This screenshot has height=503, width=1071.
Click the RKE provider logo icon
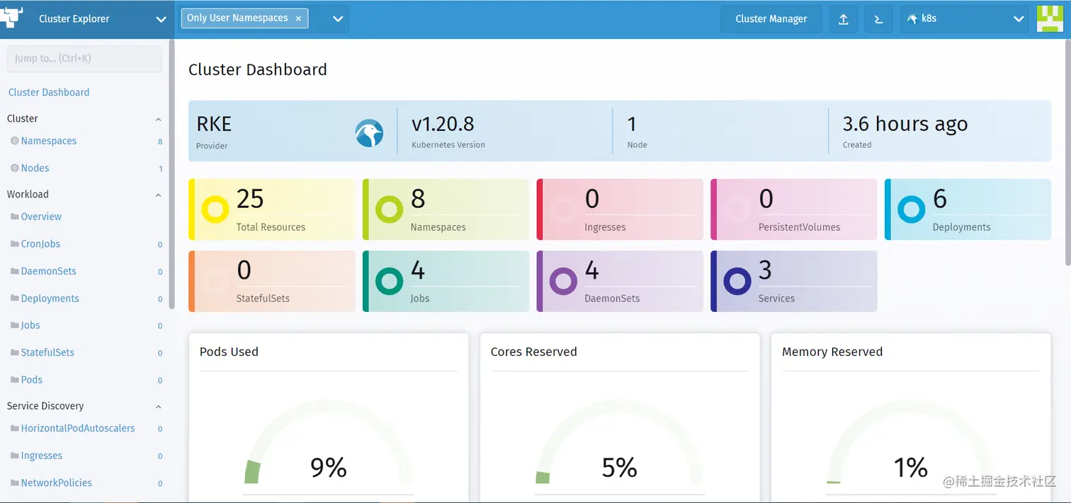tap(369, 133)
